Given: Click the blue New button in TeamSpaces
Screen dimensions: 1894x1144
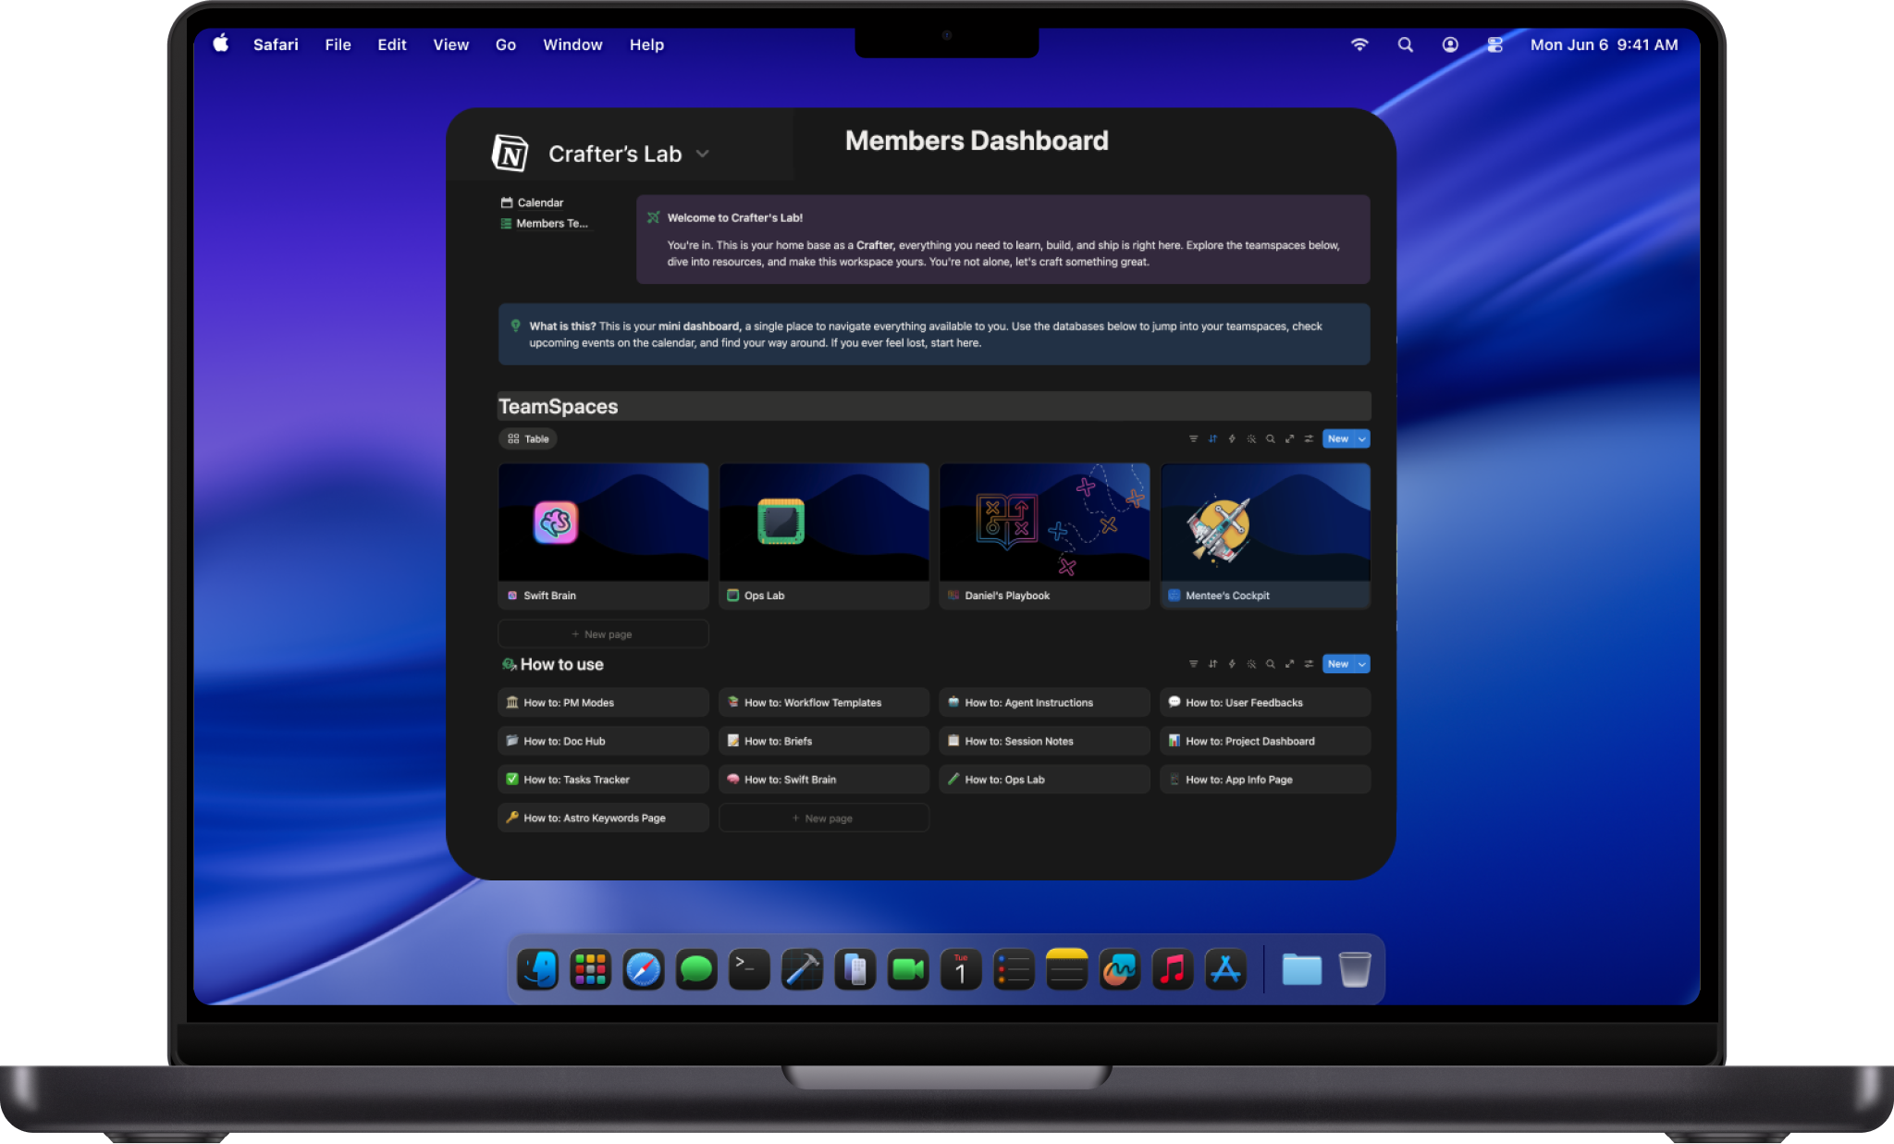Looking at the screenshot, I should tap(1338, 439).
